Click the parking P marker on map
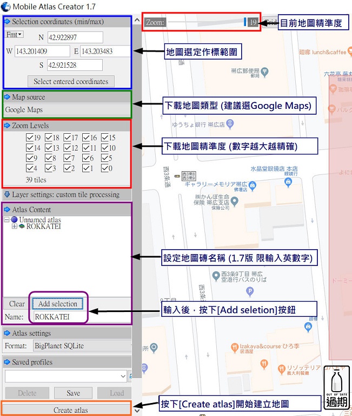This screenshot has height=416, width=352. click(250, 292)
